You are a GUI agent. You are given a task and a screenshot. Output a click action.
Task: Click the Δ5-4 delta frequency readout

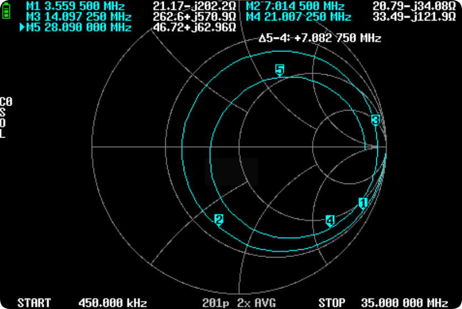coord(320,38)
